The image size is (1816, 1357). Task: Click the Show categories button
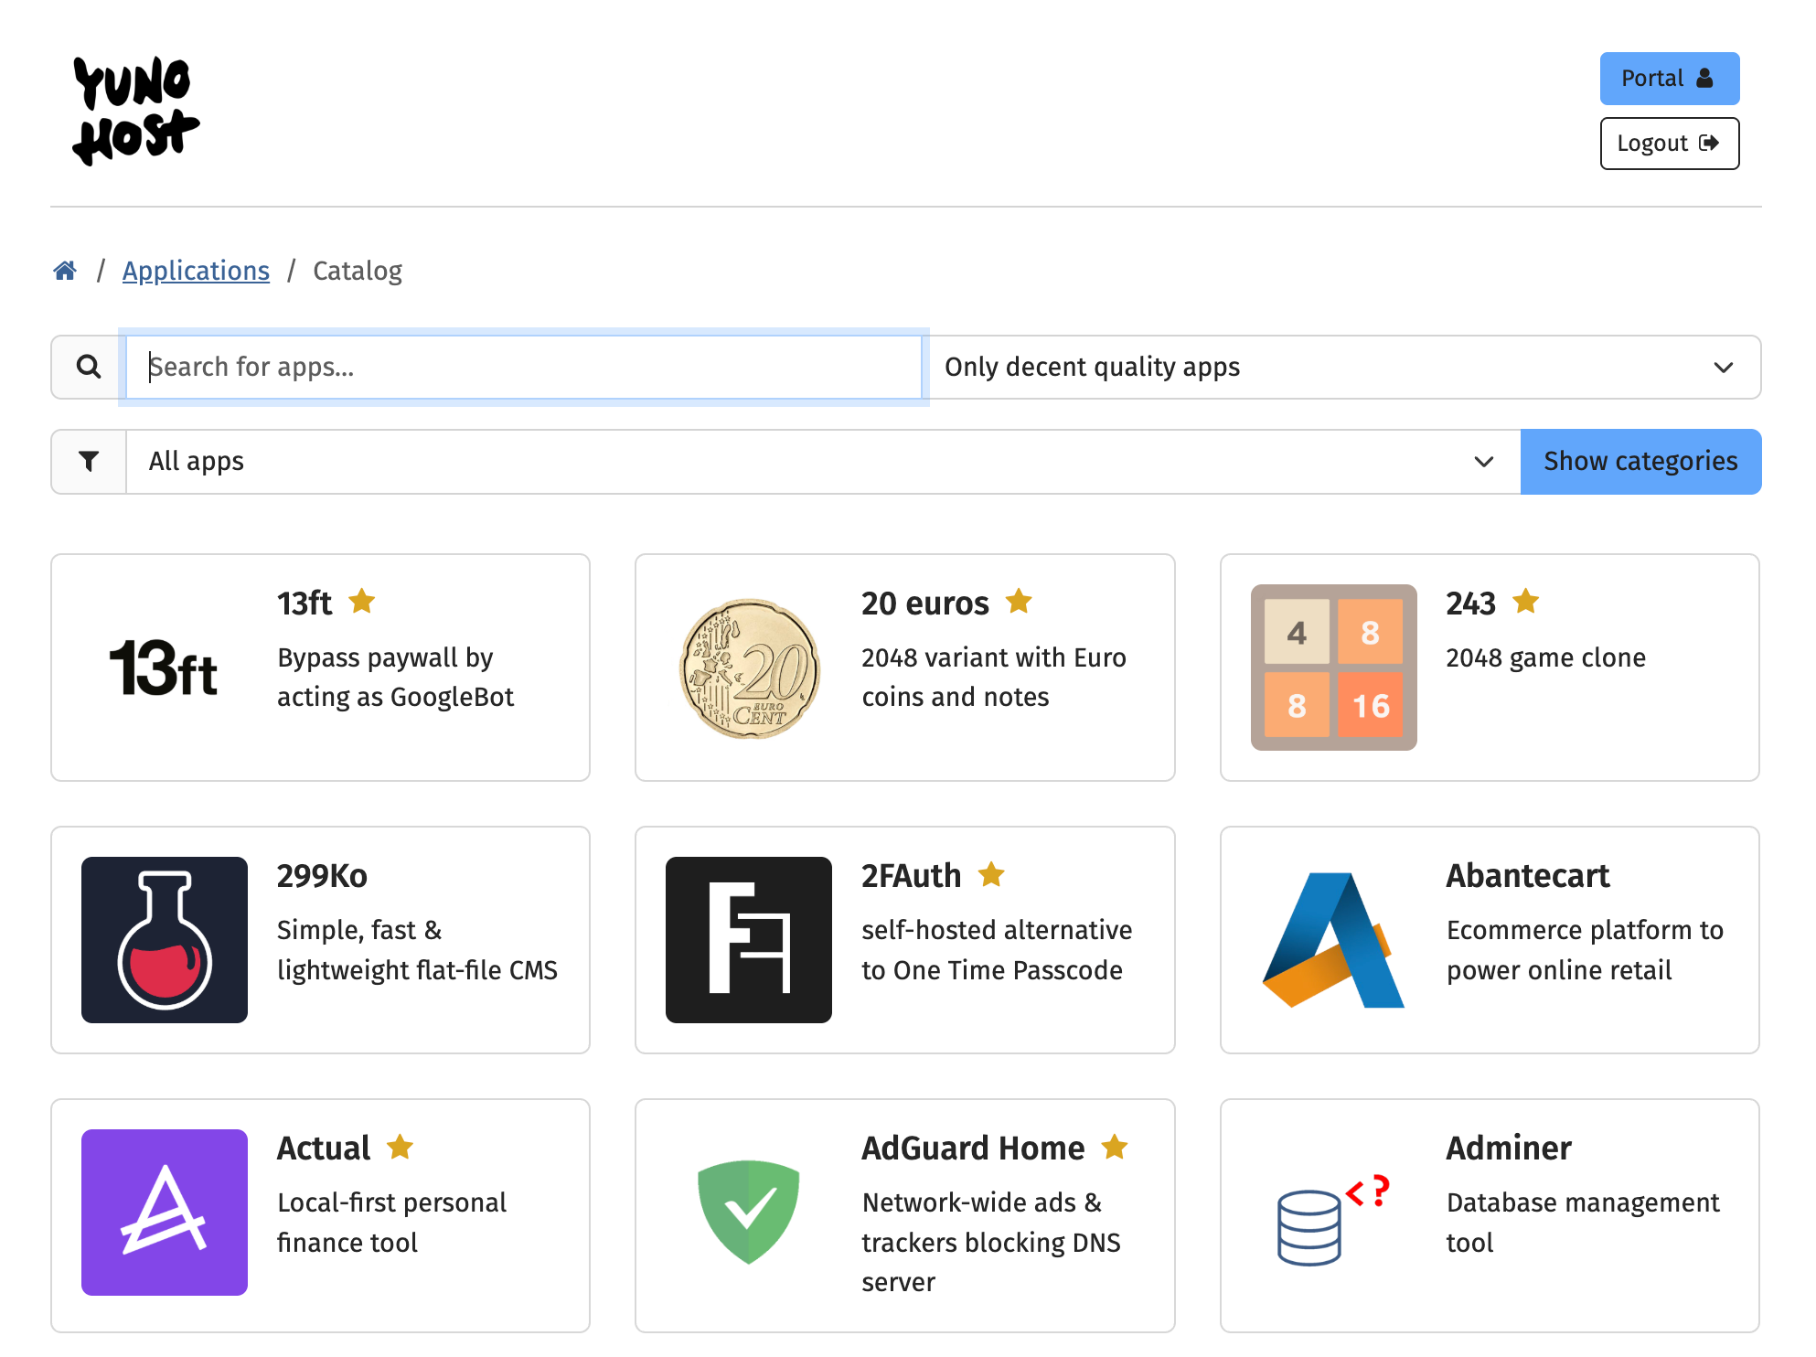point(1640,461)
